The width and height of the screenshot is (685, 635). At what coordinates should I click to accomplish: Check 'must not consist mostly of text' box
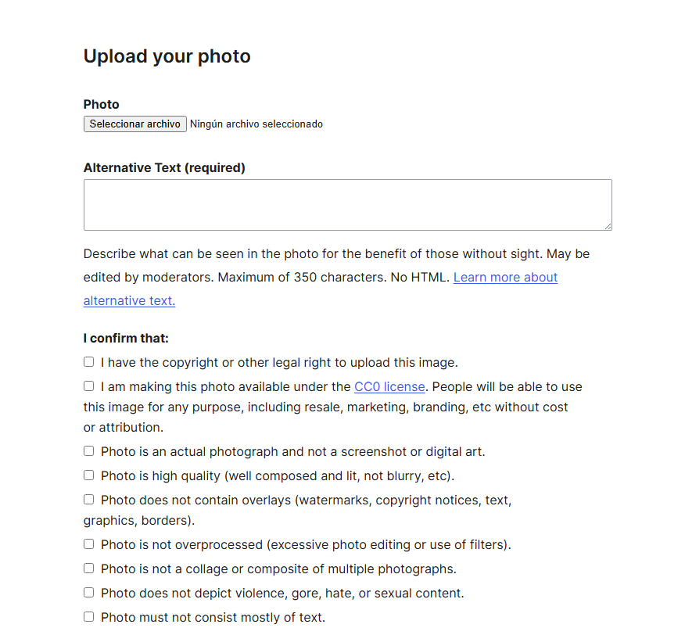89,617
